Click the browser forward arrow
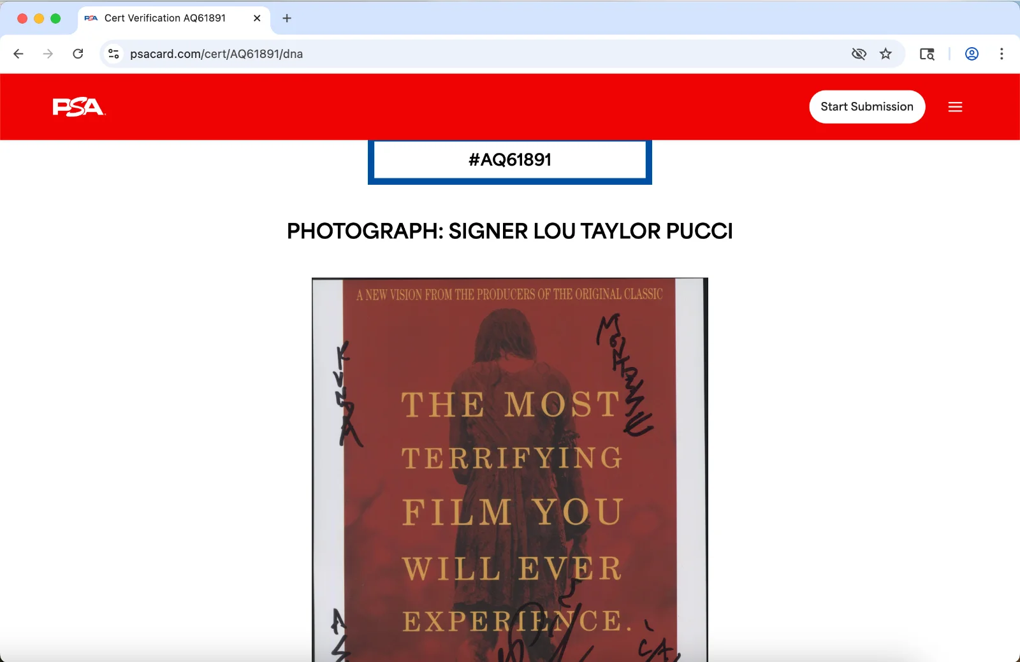This screenshot has width=1020, height=662. (x=48, y=54)
